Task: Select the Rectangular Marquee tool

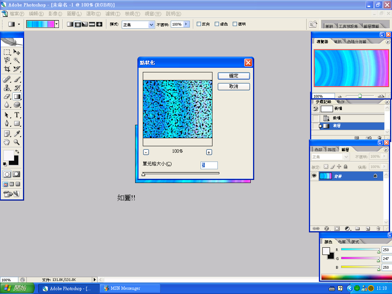Action: (x=7, y=52)
